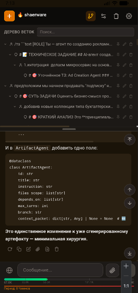Open the sliders parameters icon in header
Image resolution: width=138 pixels, height=293 pixels.
coord(104,16)
